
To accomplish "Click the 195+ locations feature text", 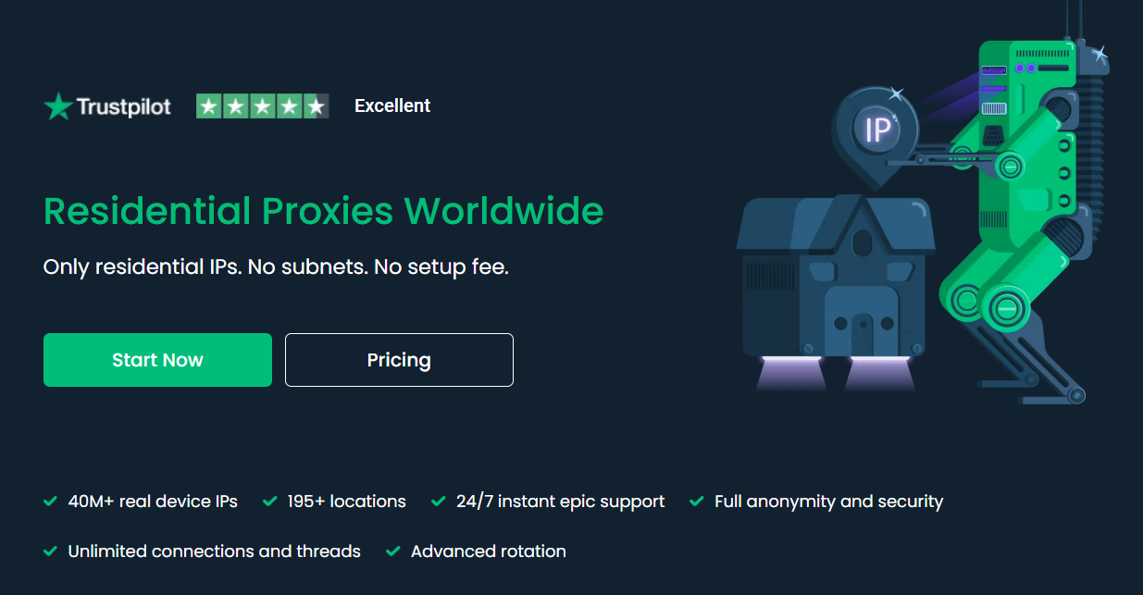I will pos(347,502).
